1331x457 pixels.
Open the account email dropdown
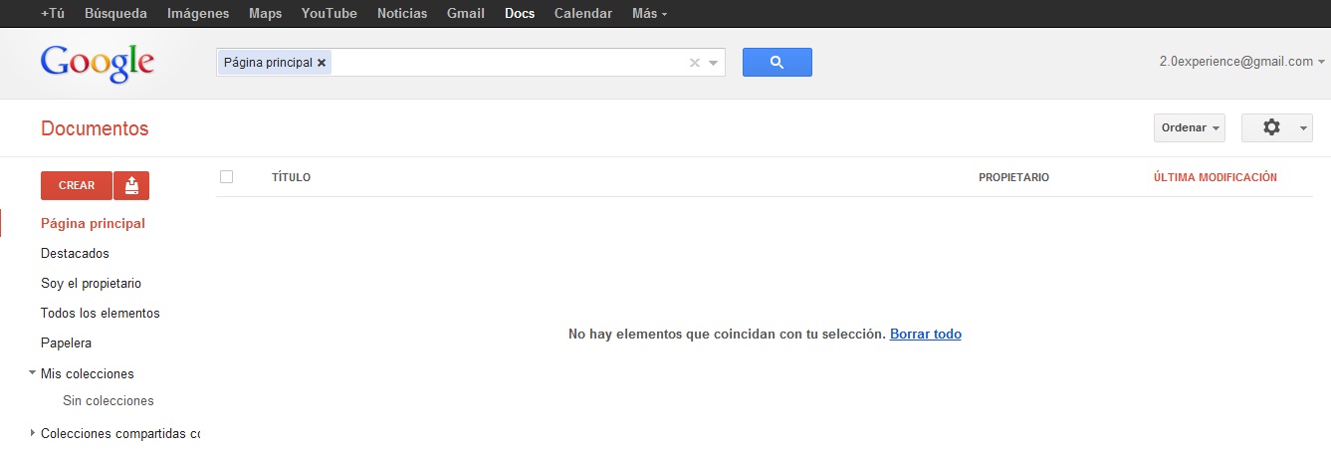tap(1241, 61)
